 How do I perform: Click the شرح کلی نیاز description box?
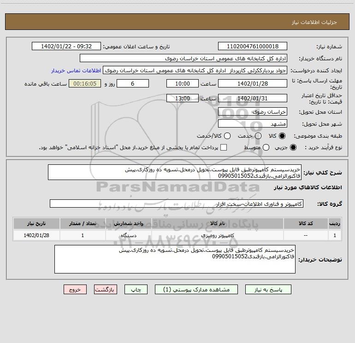pos(175,172)
